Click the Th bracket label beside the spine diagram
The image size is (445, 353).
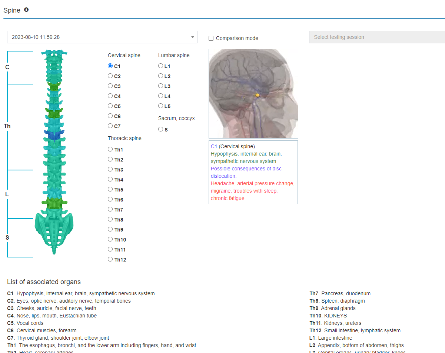[x=7, y=126]
